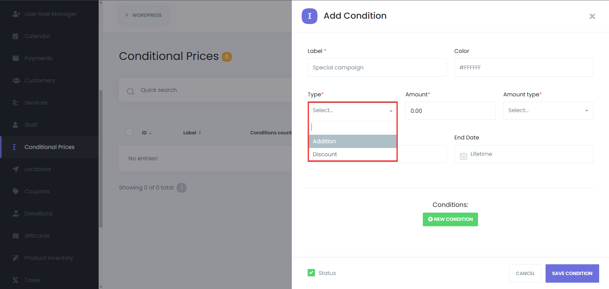Click the Coupons tag icon
The image size is (609, 289).
[16, 191]
